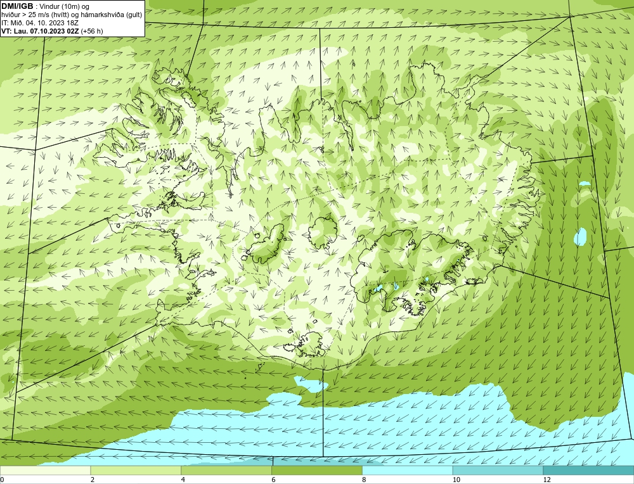Click the '(+56 h)' forecast offset text
Screen dimensions: 634x484
pyautogui.click(x=92, y=31)
